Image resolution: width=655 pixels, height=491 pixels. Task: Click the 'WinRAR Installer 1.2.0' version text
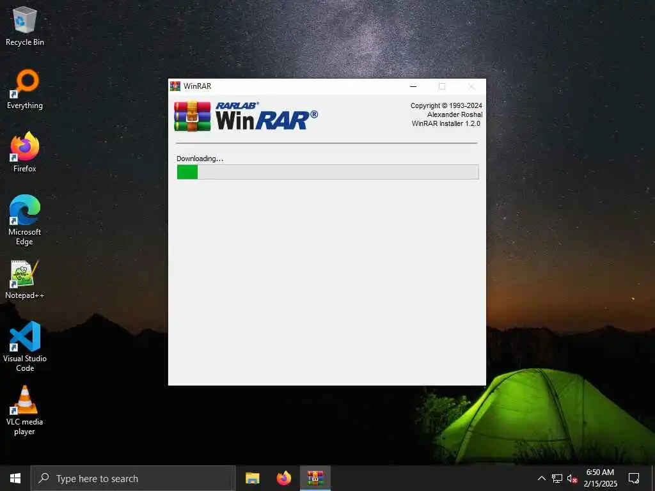pyautogui.click(x=446, y=123)
